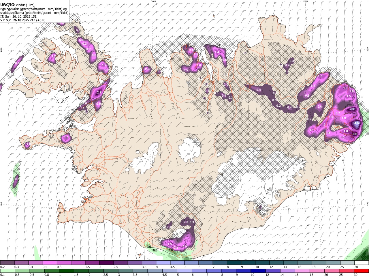
Task: Click the red swatch after 30 on the rain scale
Action: (x=361, y=271)
